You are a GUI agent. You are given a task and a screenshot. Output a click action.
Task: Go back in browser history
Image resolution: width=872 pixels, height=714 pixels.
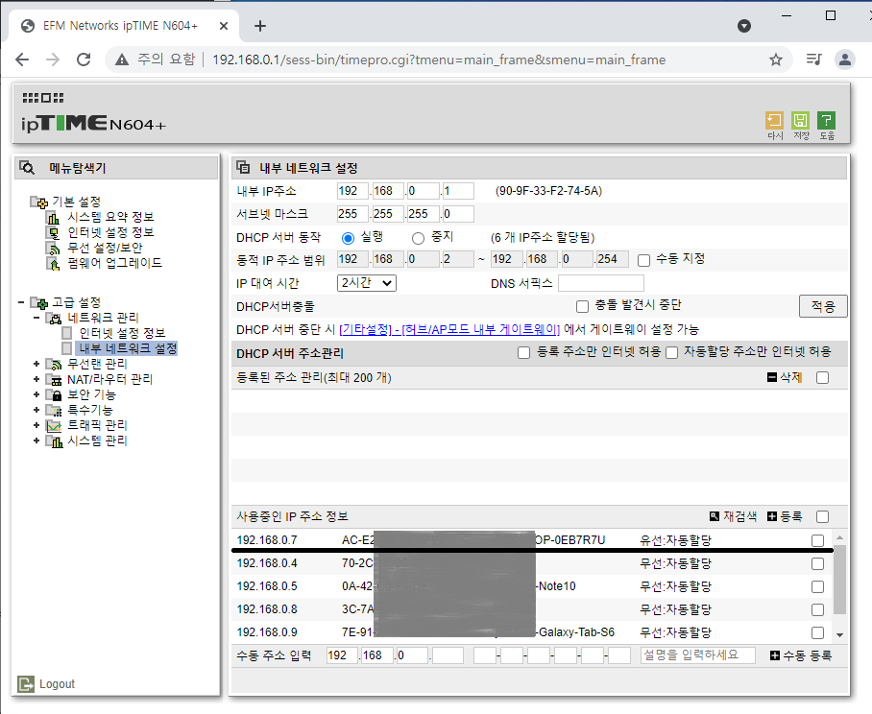(x=22, y=59)
